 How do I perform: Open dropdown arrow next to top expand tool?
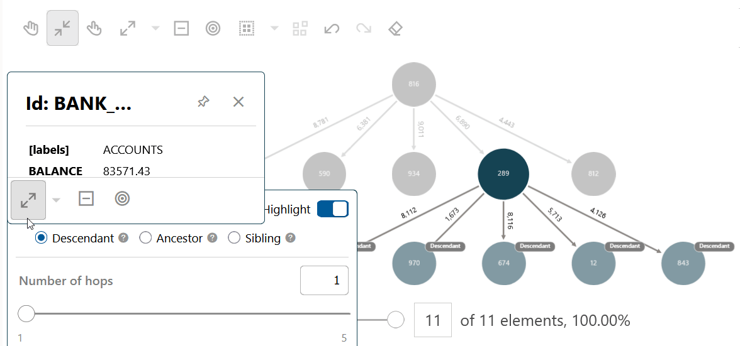pos(155,29)
